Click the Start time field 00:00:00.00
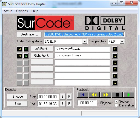140x118 pixels. (48, 97)
